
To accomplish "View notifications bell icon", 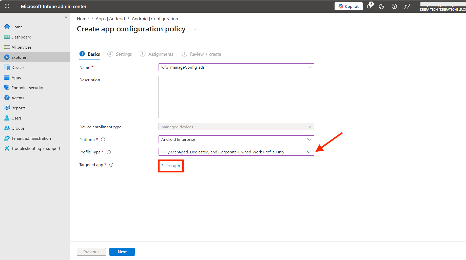I will coord(369,6).
